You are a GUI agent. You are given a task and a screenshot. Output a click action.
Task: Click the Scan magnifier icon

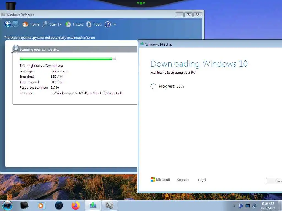45,24
